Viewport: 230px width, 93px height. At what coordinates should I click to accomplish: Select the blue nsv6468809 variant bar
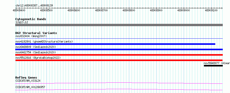119,49
